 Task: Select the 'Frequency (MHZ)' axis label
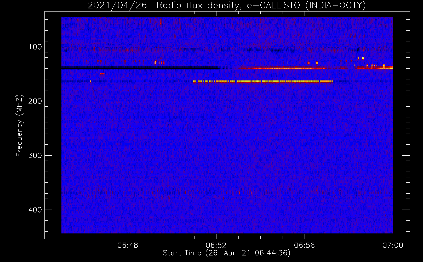click(x=20, y=126)
